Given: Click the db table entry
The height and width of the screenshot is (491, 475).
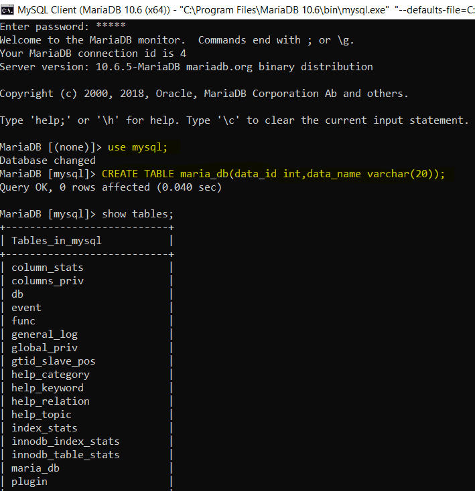Looking at the screenshot, I should click(17, 294).
